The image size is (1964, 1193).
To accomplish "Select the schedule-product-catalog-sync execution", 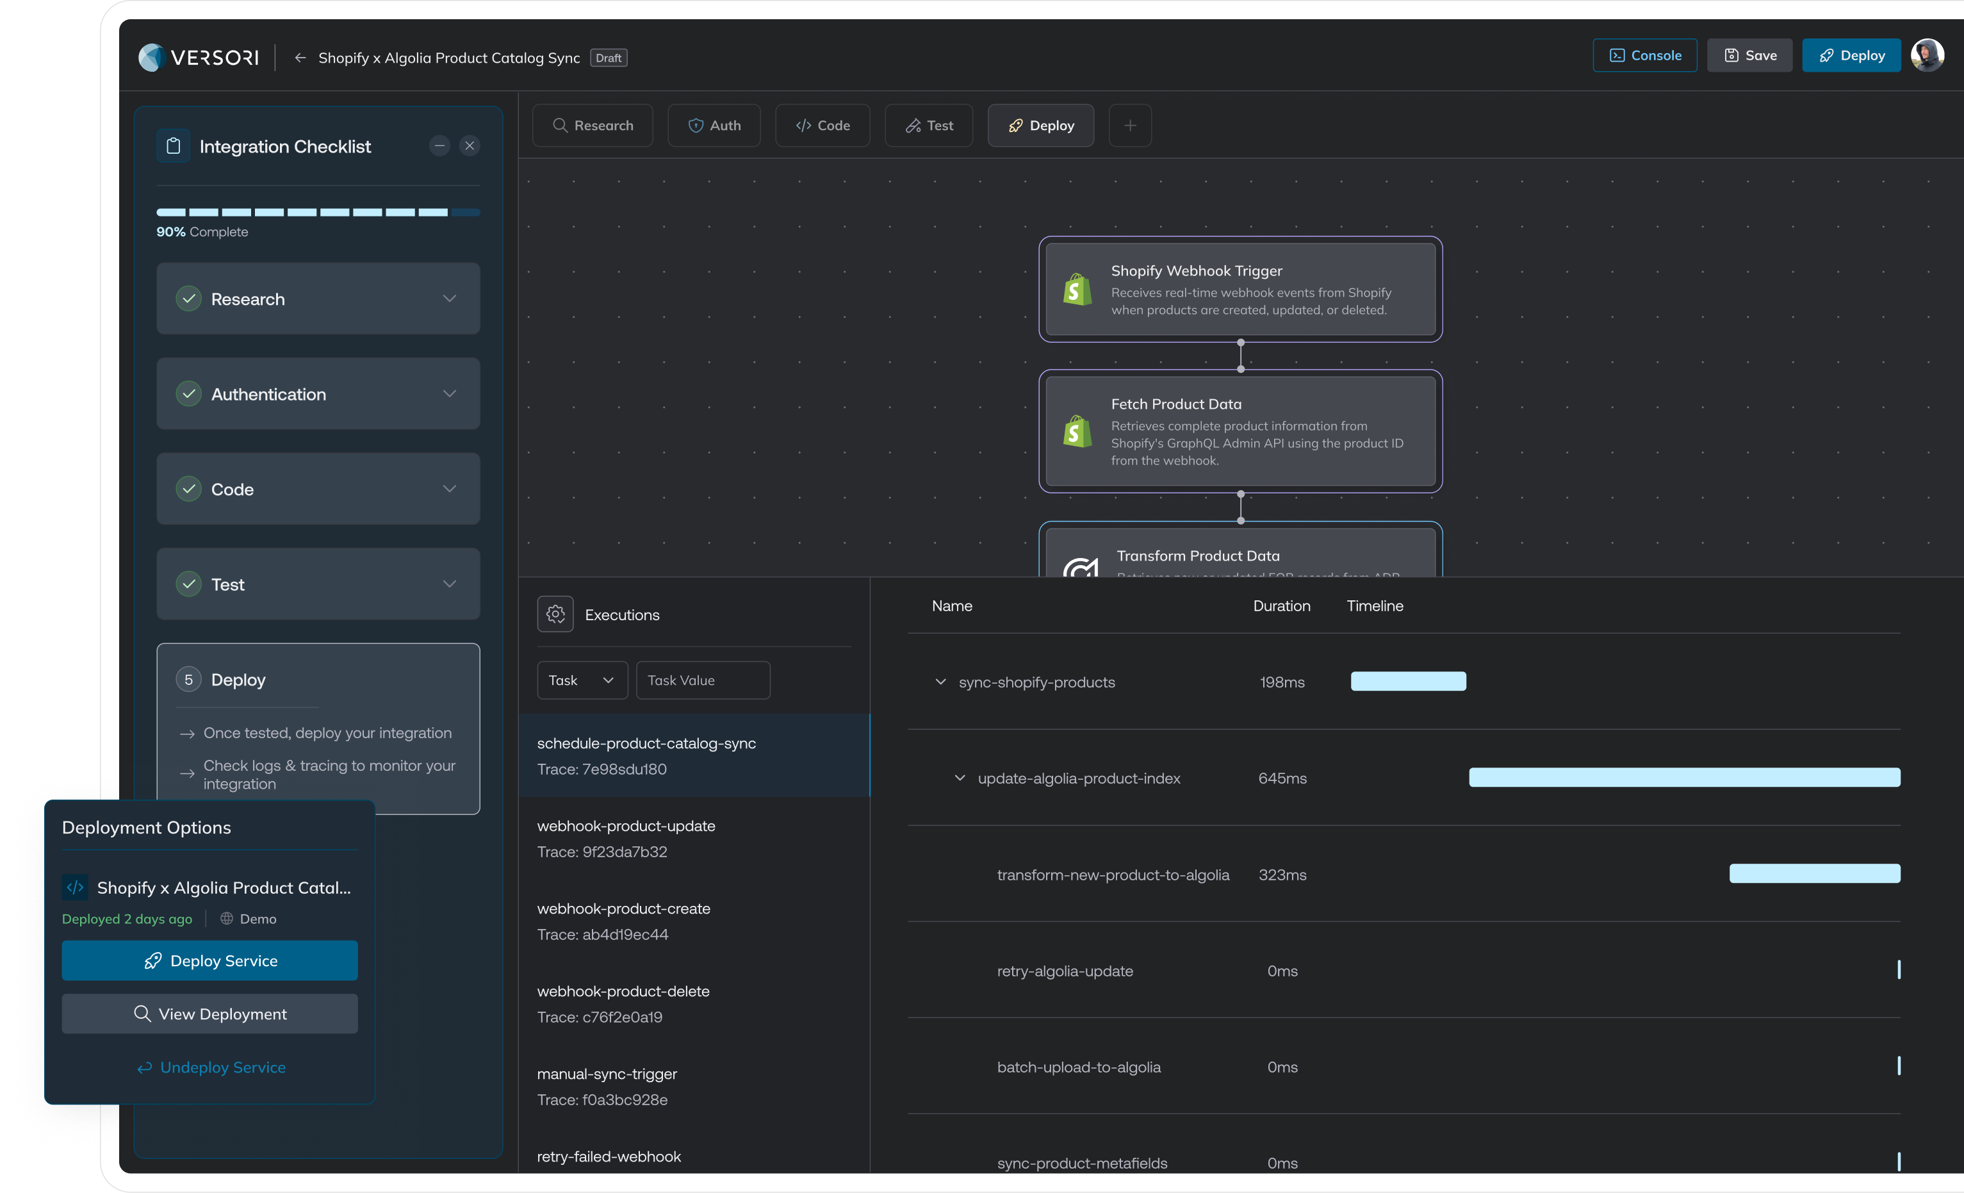I will [x=694, y=755].
